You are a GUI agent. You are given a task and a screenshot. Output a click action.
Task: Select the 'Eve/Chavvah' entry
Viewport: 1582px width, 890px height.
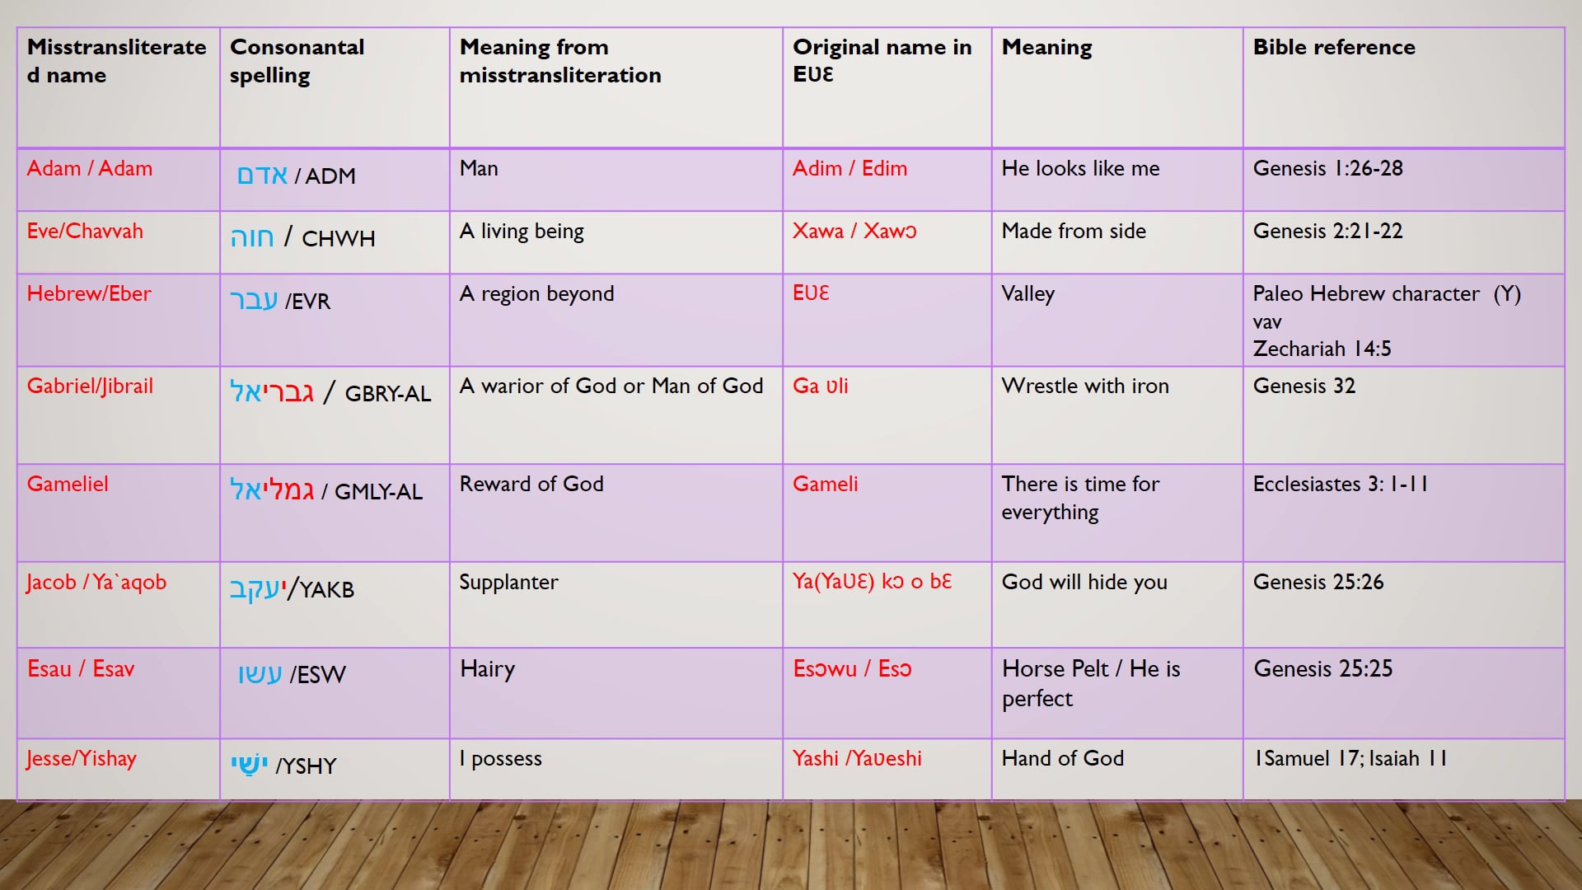pyautogui.click(x=85, y=232)
